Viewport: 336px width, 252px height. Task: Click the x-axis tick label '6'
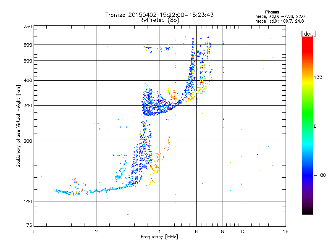[196, 231]
